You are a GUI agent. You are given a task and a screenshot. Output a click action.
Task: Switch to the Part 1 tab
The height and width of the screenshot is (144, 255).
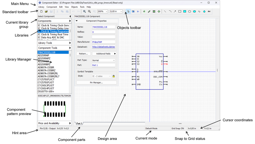click(x=79, y=123)
